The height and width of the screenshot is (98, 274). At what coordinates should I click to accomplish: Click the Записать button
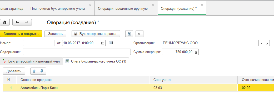tap(55, 34)
